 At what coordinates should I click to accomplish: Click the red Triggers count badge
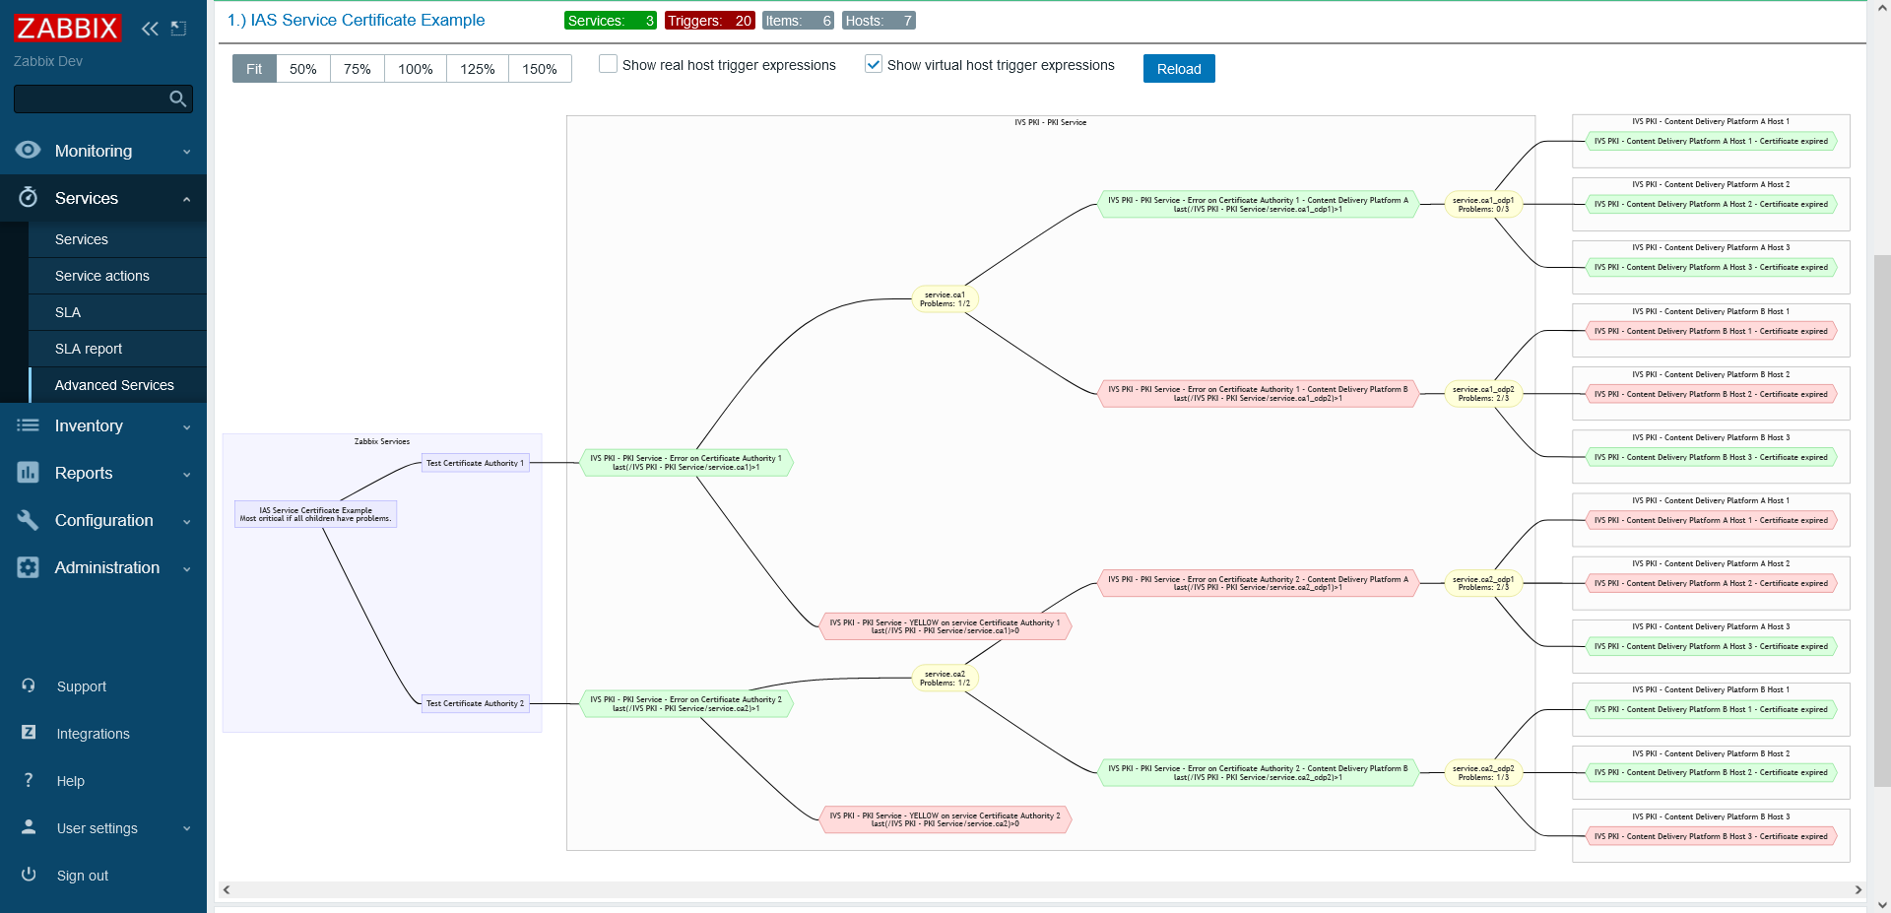pos(709,21)
